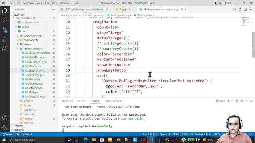Open MuiTabs.jsx in explorer
The image size is (255, 143).
[32, 93]
